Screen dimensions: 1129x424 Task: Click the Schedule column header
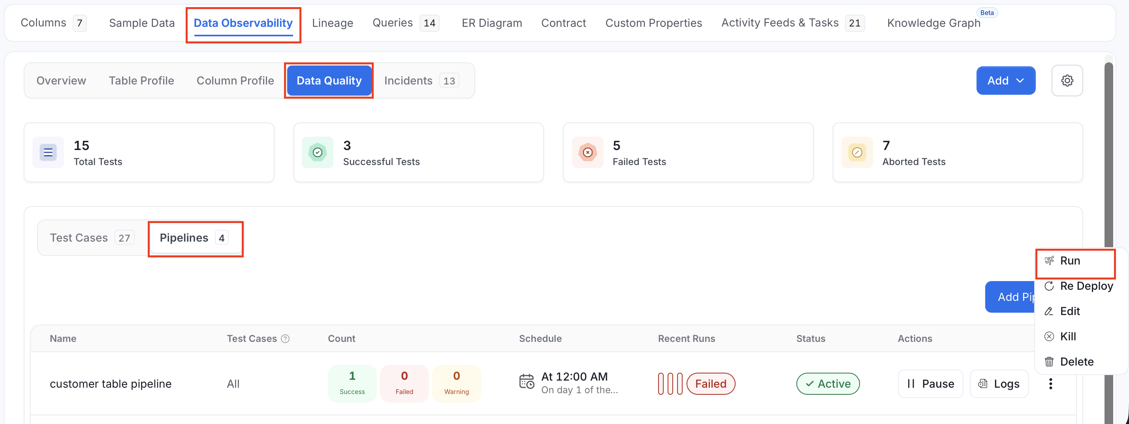click(x=540, y=339)
